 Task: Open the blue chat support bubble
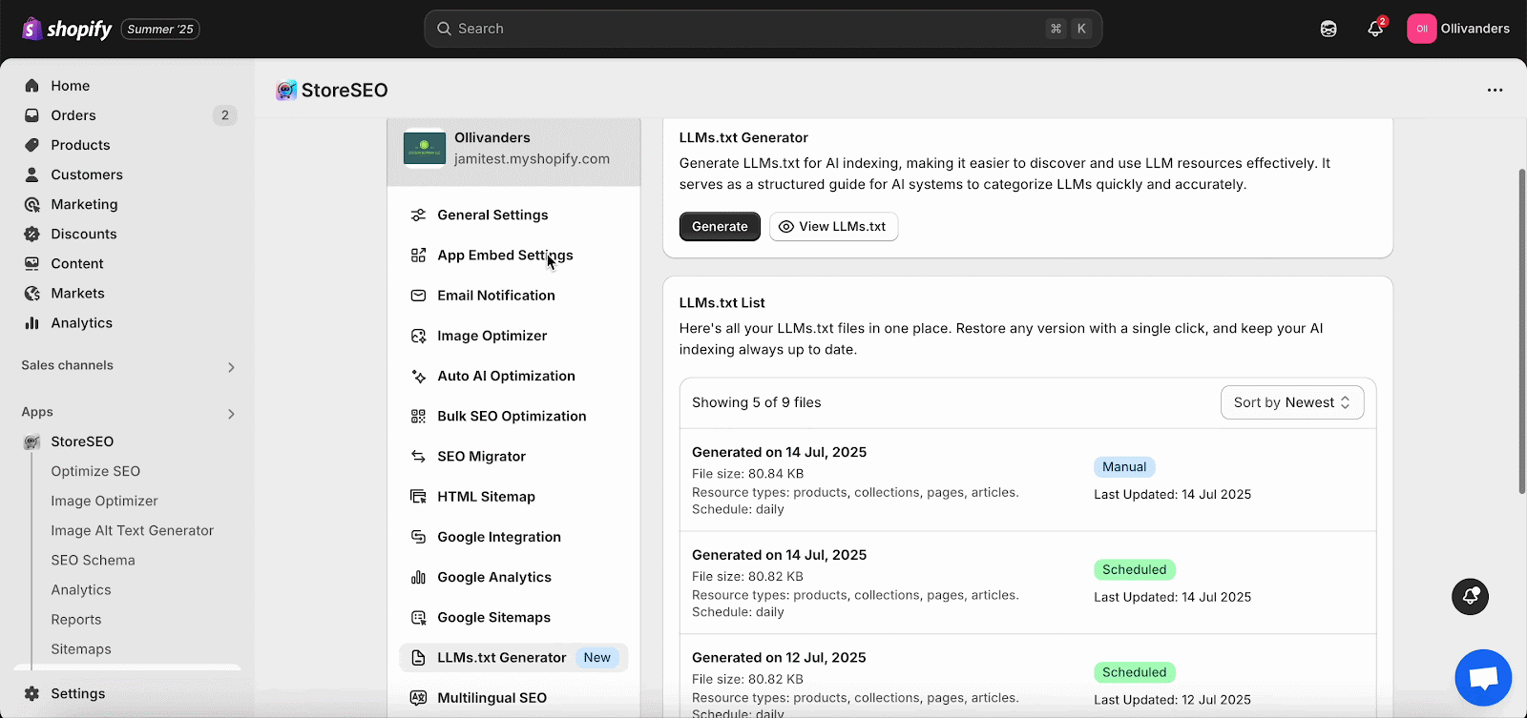(x=1483, y=678)
